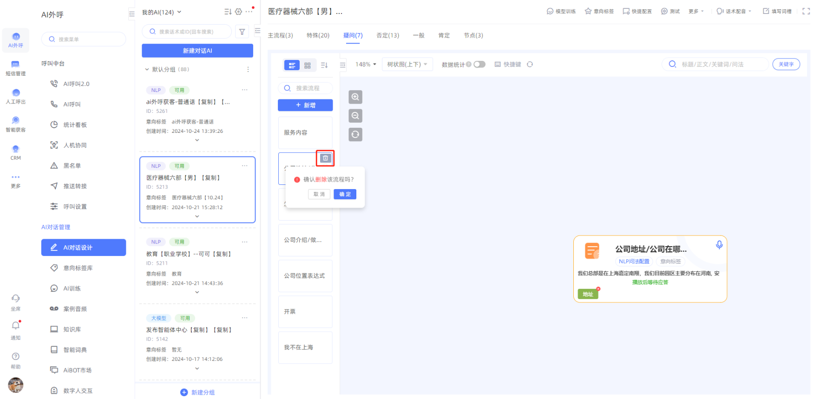The image size is (814, 399).
Task: Click the microphone icon on node card
Action: coord(719,245)
